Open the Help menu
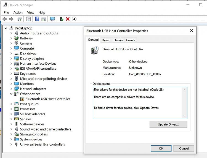Screen dimensions: 207x158 coord(42,12)
